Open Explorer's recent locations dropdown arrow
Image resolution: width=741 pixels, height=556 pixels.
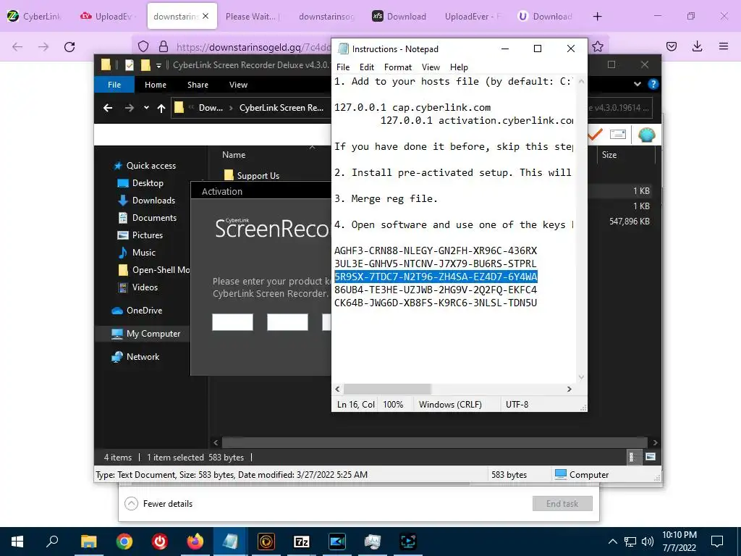[x=146, y=108]
